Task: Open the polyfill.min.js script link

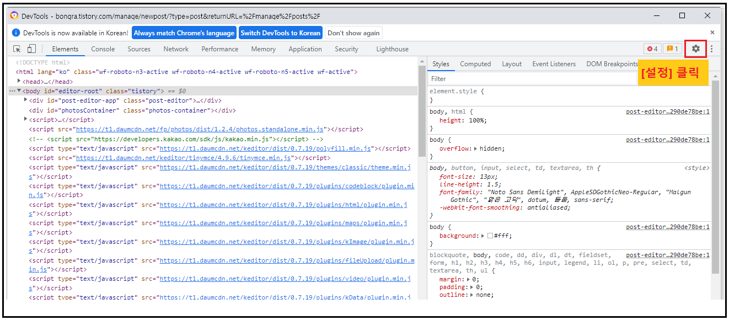Action: pos(266,148)
